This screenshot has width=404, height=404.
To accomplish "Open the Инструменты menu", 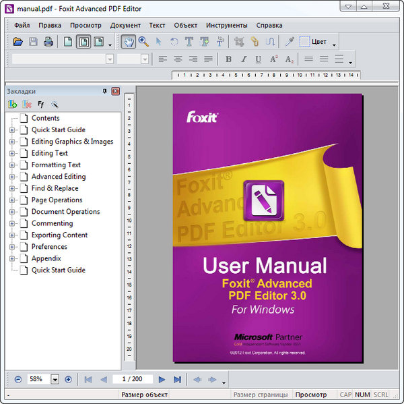I will 227,25.
